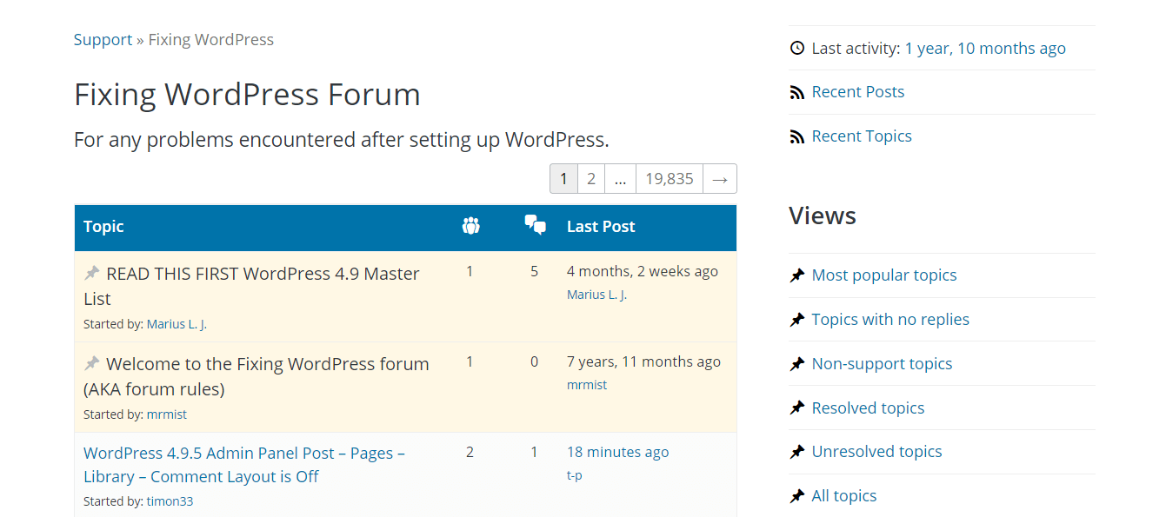Click the Topic column header

[103, 226]
